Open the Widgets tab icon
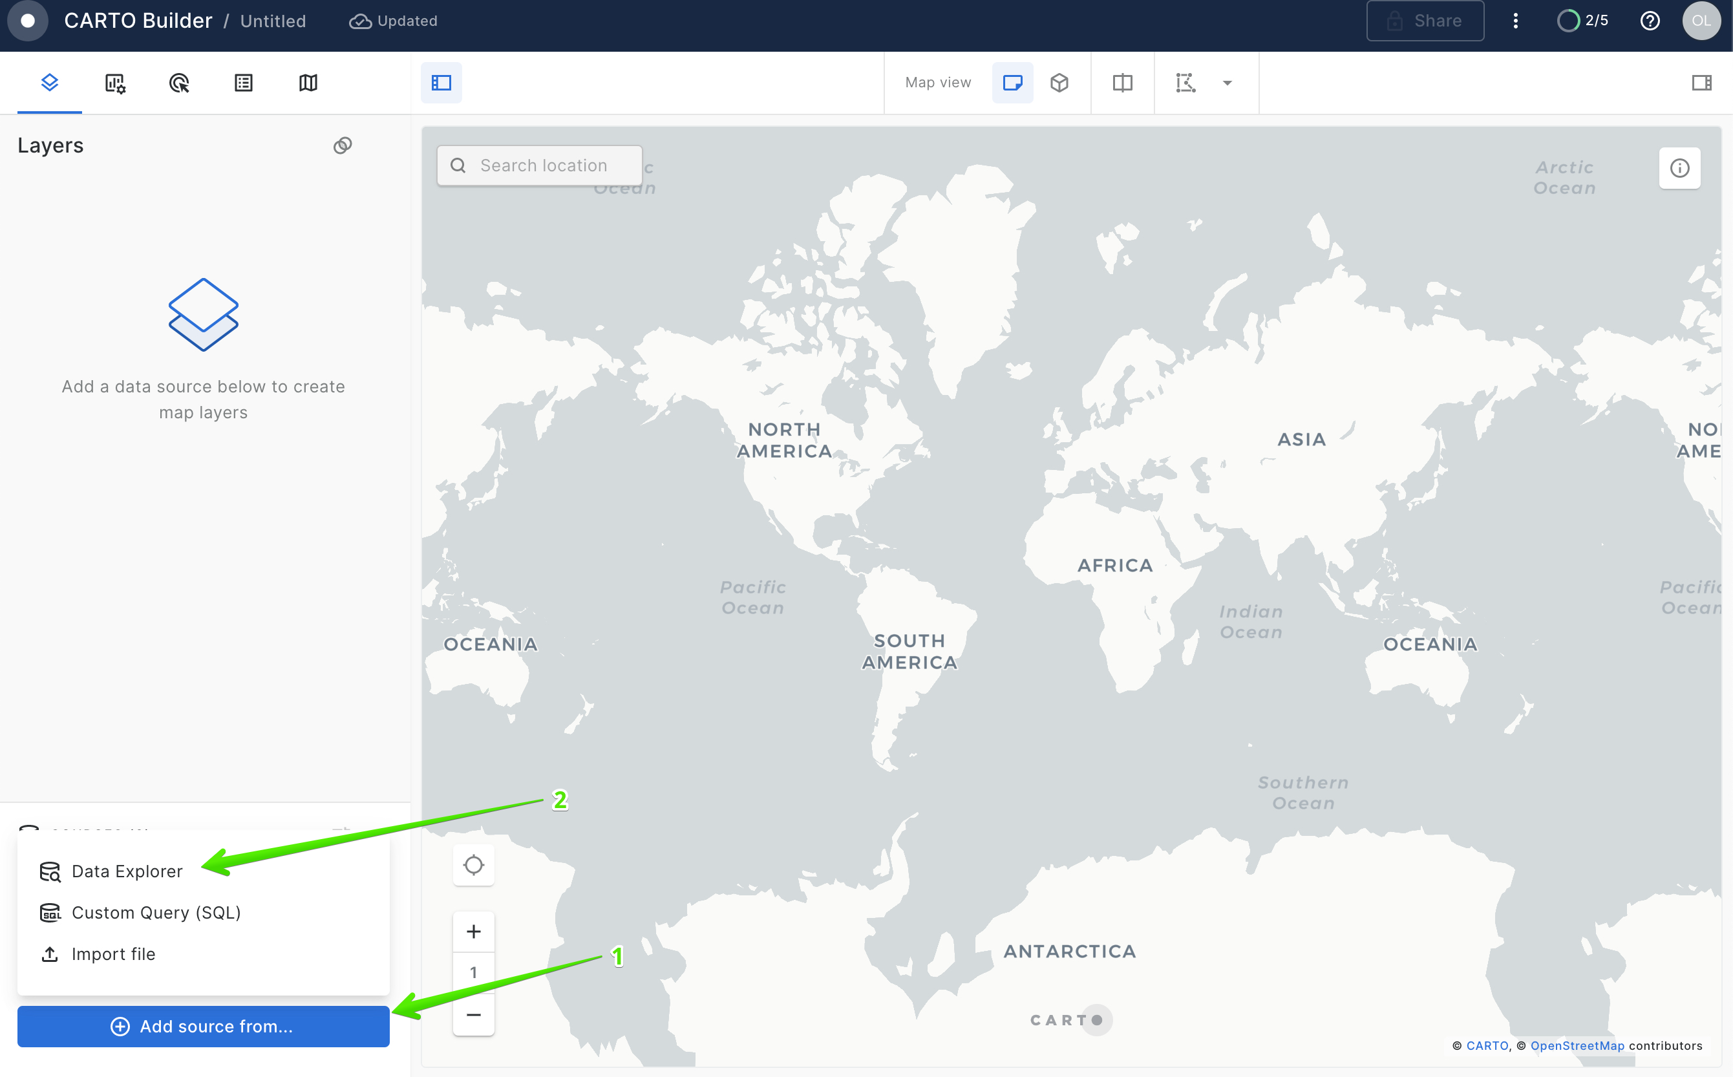Screen dimensions: 1733x1077 (x=114, y=83)
